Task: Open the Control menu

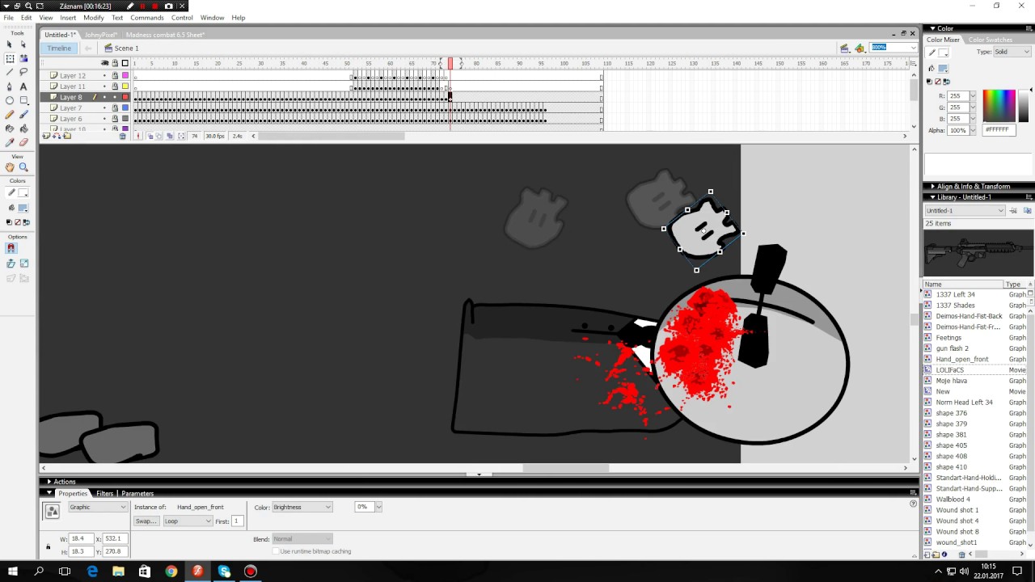Action: tap(182, 18)
